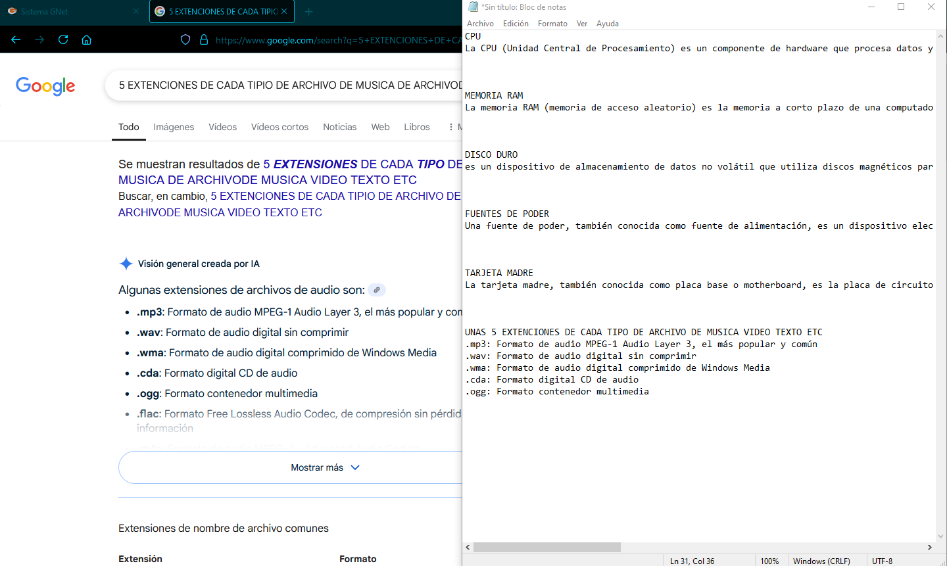The height and width of the screenshot is (566, 947).
Task: Click the .cda format list item
Action: point(217,373)
